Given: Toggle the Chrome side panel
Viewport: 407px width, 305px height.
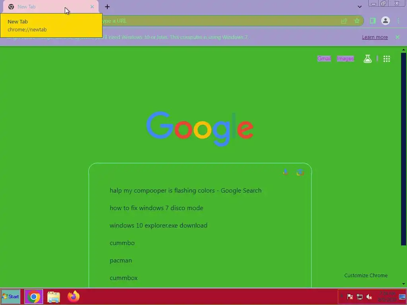Looking at the screenshot, I should [373, 21].
